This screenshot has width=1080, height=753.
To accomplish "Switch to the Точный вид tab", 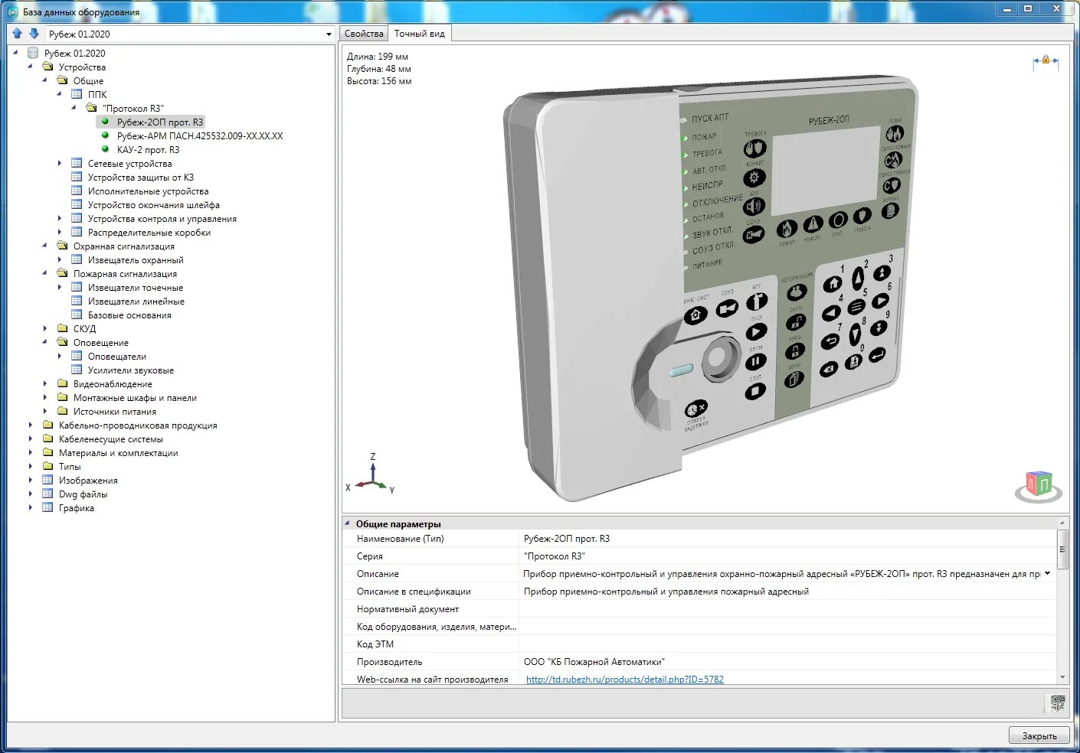I will pos(420,34).
